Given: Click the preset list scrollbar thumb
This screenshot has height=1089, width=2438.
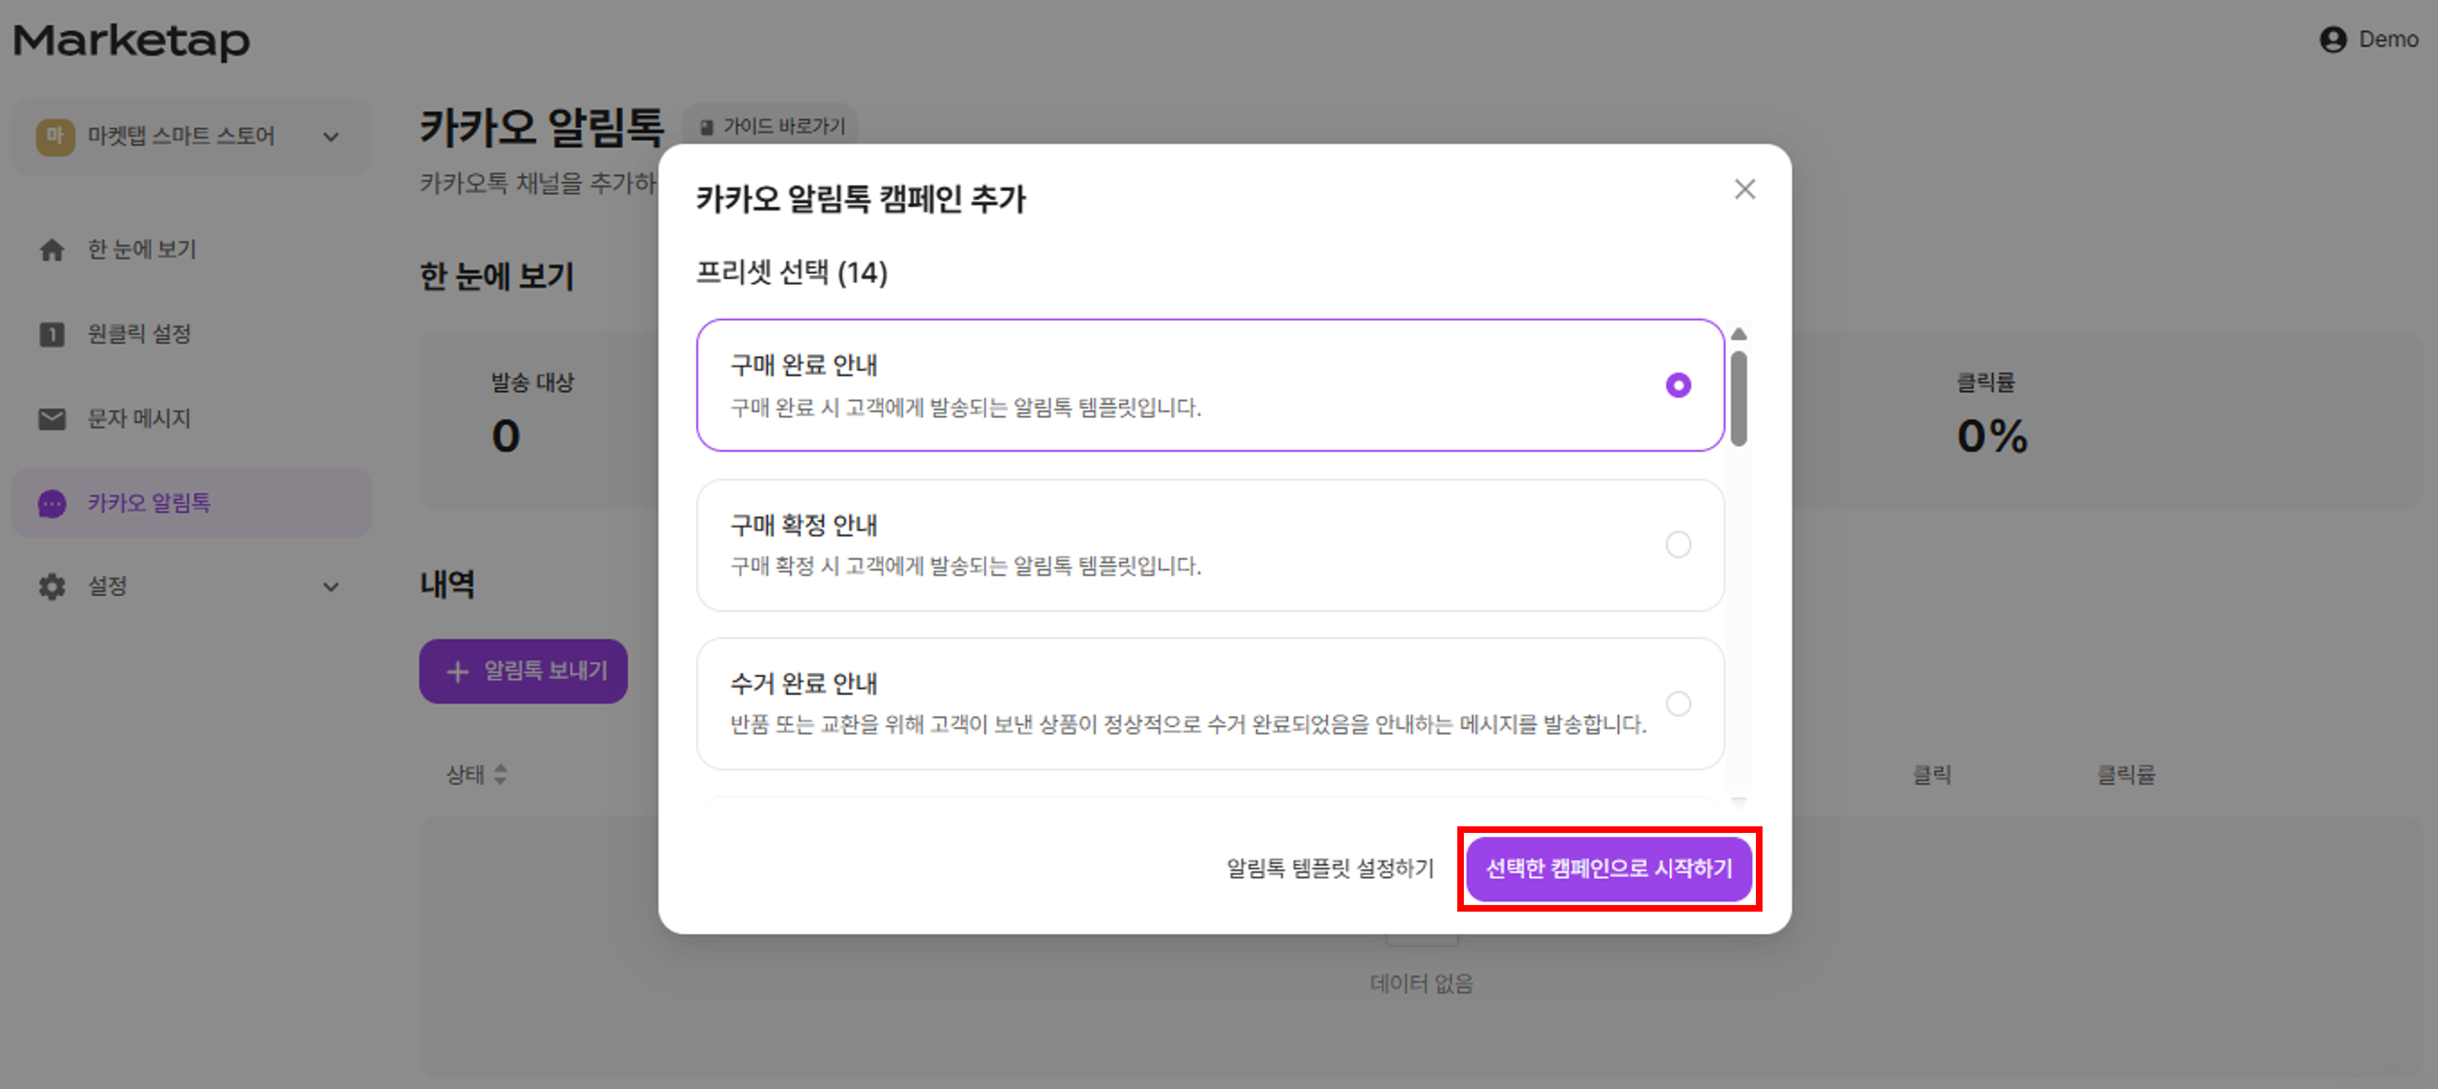Looking at the screenshot, I should coord(1739,398).
